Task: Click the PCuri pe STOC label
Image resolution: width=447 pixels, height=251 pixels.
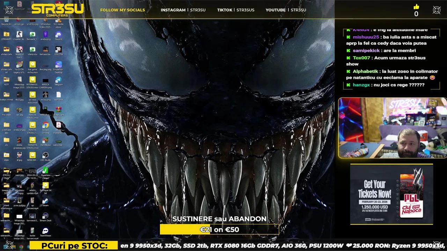Action: 74,246
